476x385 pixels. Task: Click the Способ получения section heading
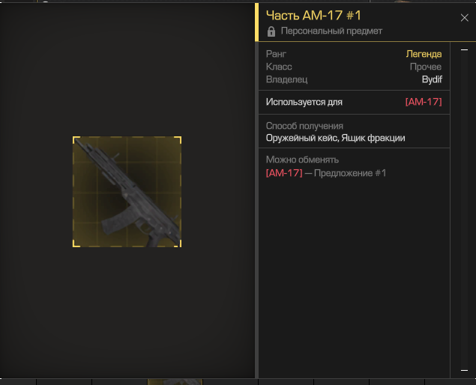click(304, 126)
